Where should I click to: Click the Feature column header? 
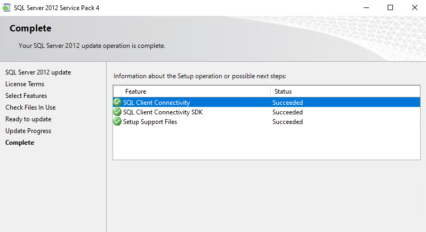(135, 92)
